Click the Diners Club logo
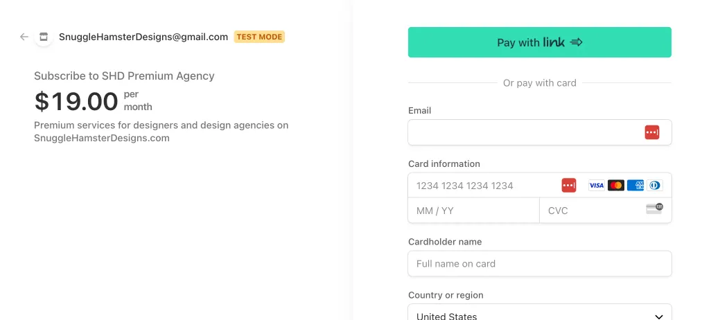The image size is (702, 320). point(655,186)
